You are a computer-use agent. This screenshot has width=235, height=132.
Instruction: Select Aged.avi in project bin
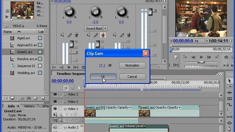pyautogui.click(x=23, y=38)
